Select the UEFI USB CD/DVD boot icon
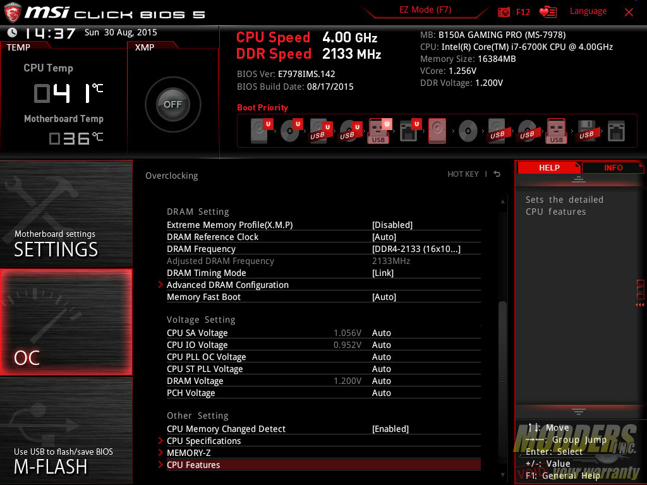 click(351, 131)
